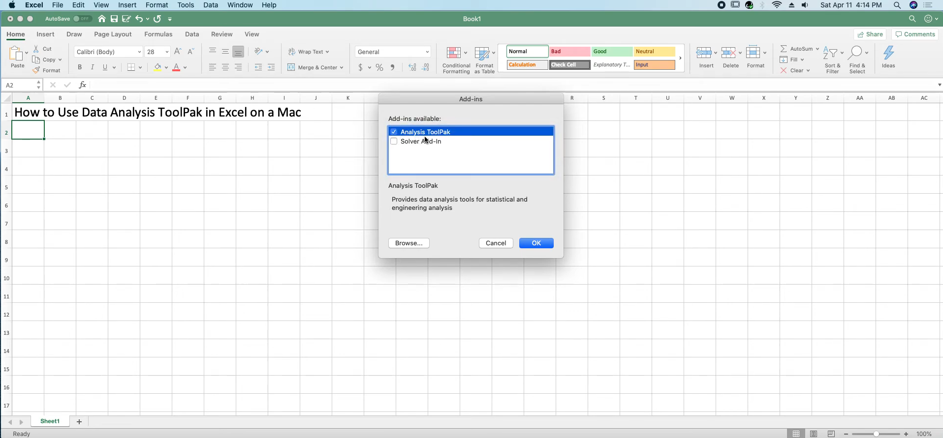Toggle the AutoSave switch
This screenshot has width=943, height=438.
[x=82, y=19]
